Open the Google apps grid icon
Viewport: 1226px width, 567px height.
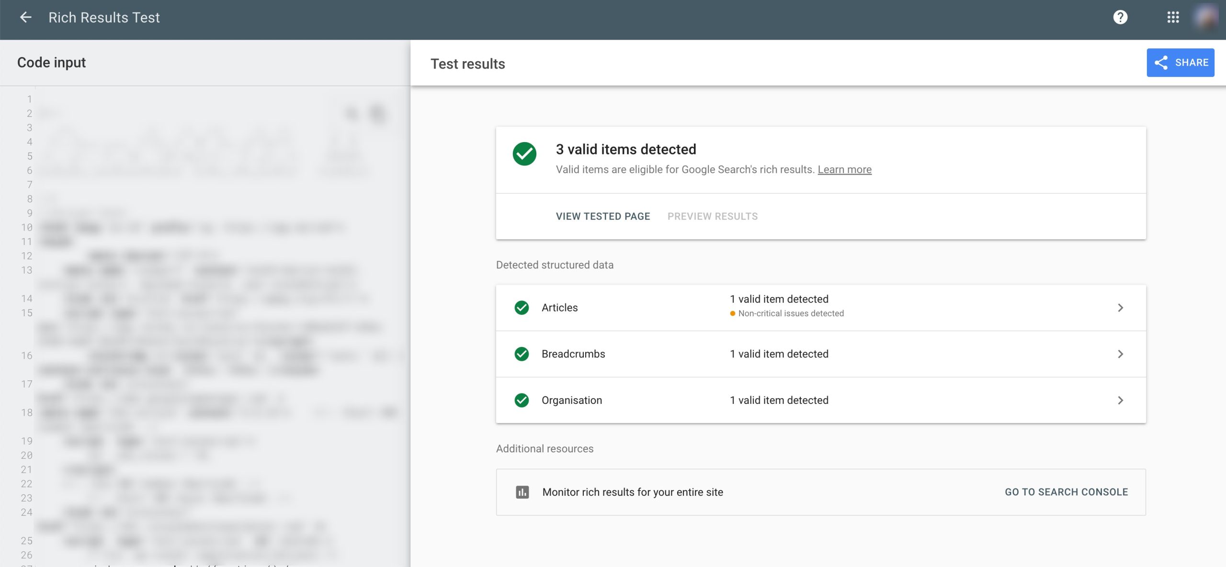pos(1173,18)
